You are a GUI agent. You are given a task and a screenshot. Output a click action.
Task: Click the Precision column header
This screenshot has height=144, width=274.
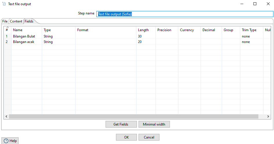pyautogui.click(x=167, y=30)
